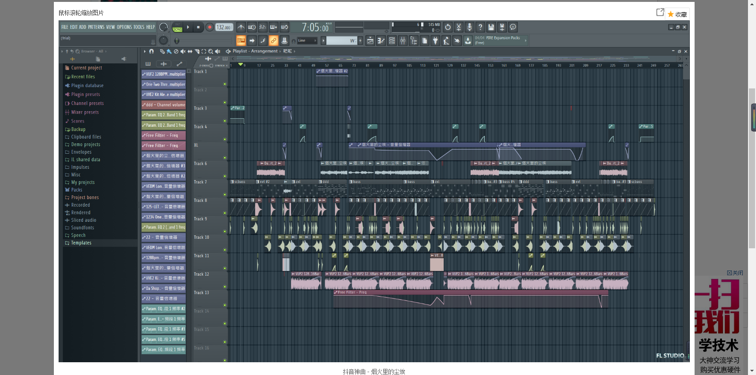Click the 收藏 favorite button
756x375 pixels.
pos(677,14)
